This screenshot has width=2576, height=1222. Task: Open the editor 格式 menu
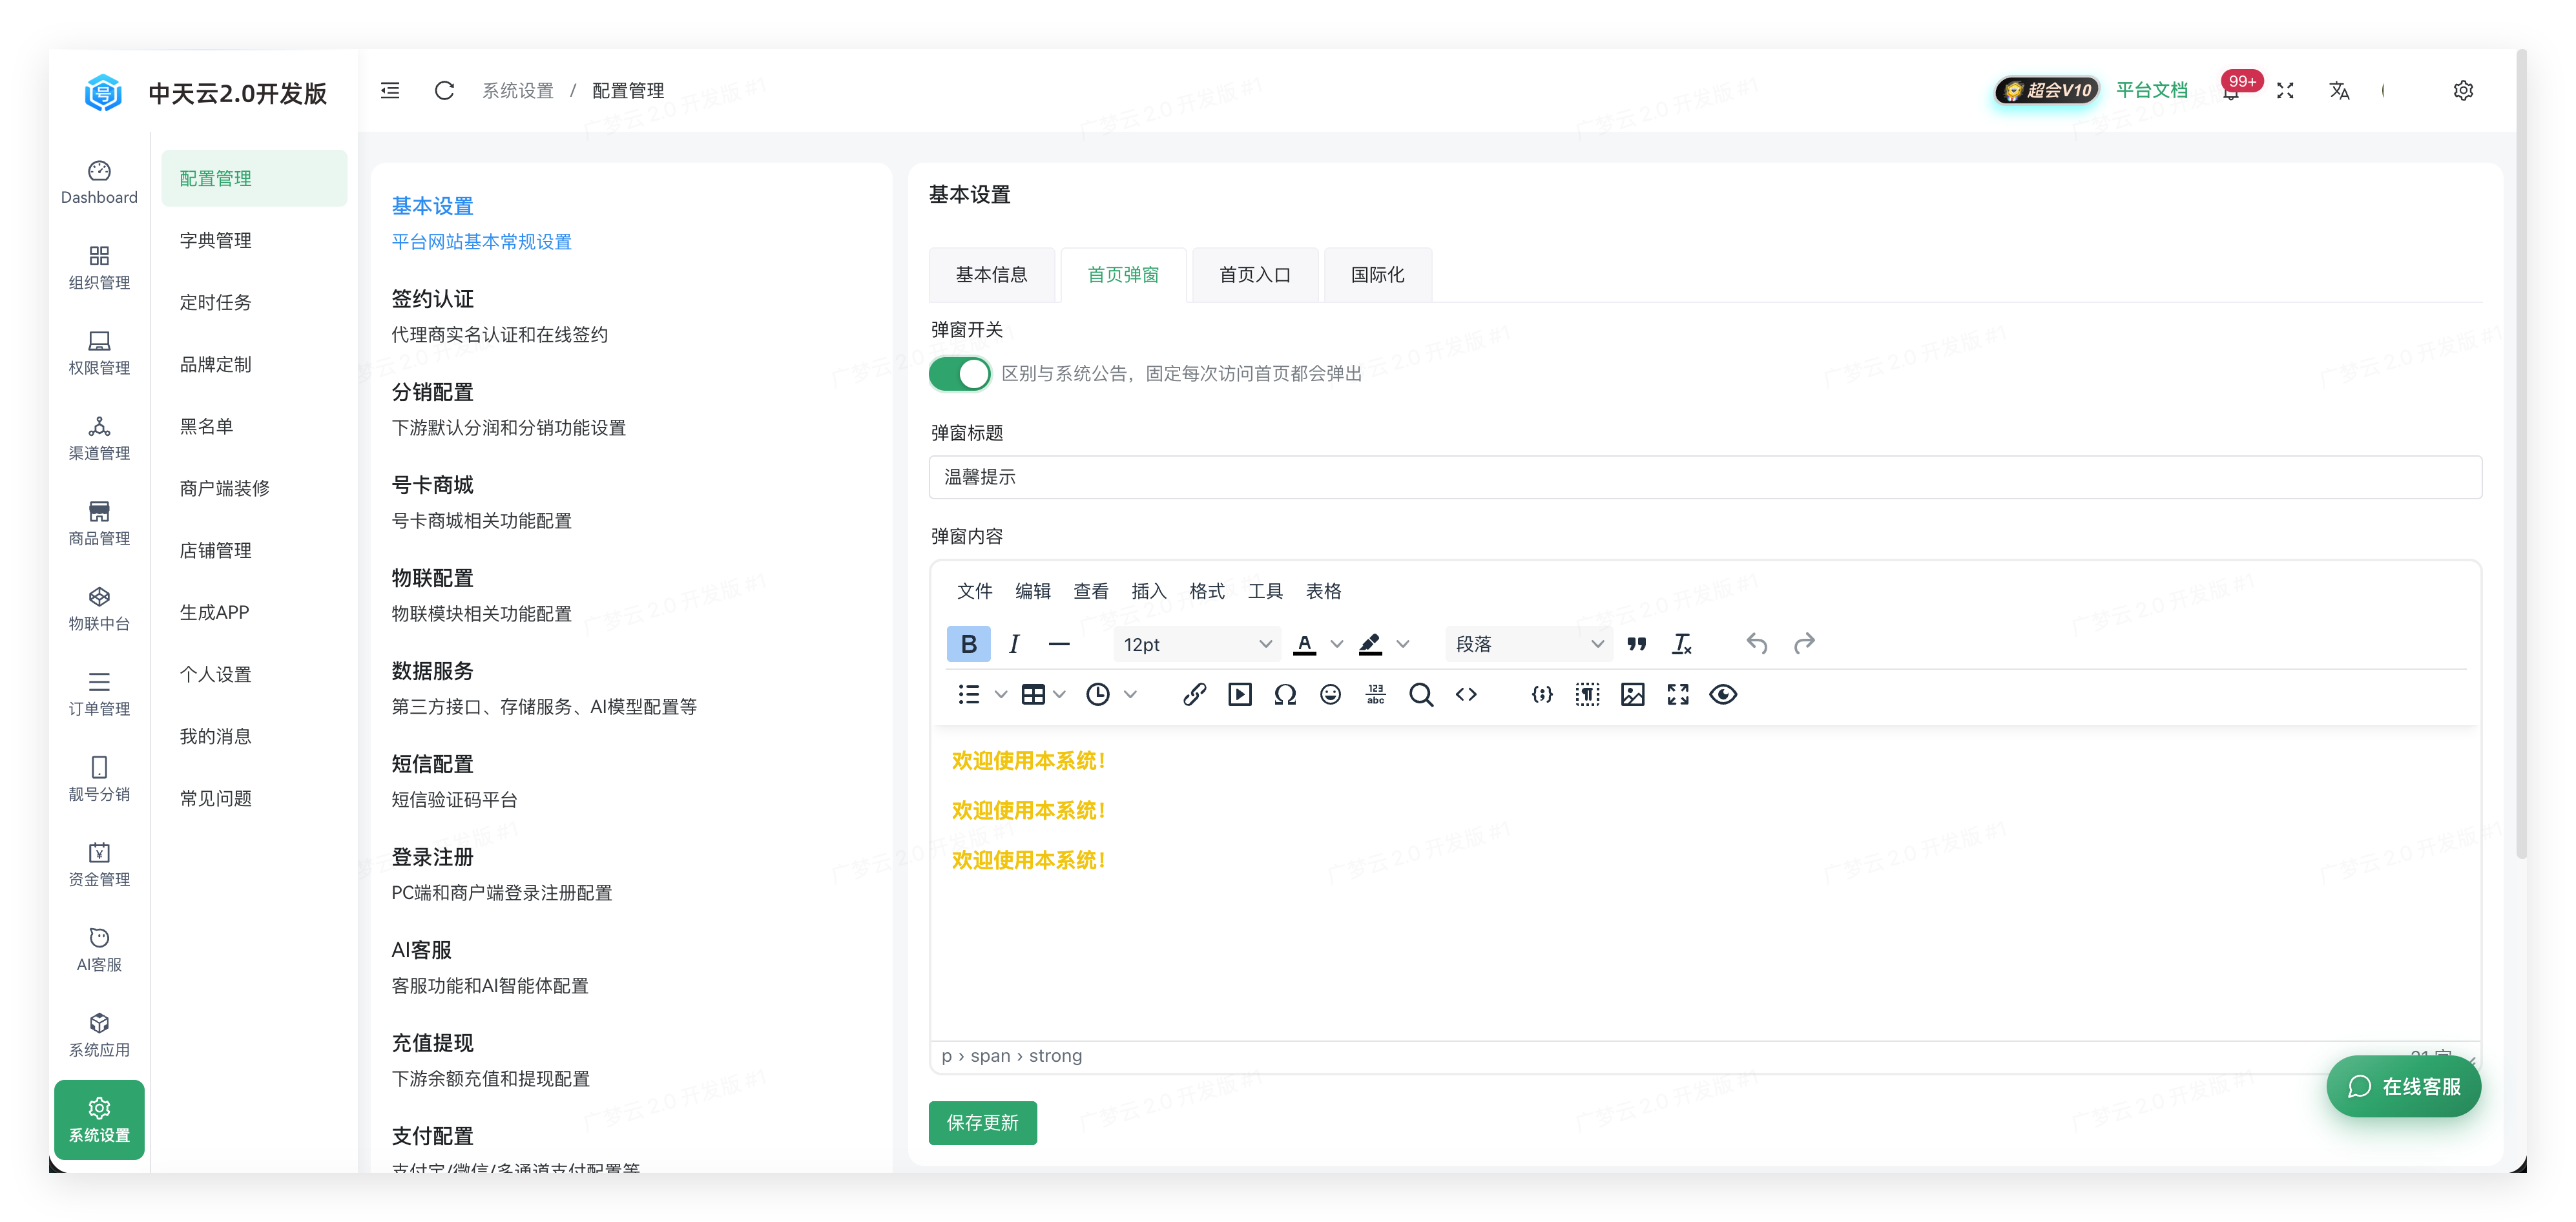pos(1206,591)
